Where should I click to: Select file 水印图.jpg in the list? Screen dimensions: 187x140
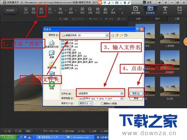(x=68, y=50)
